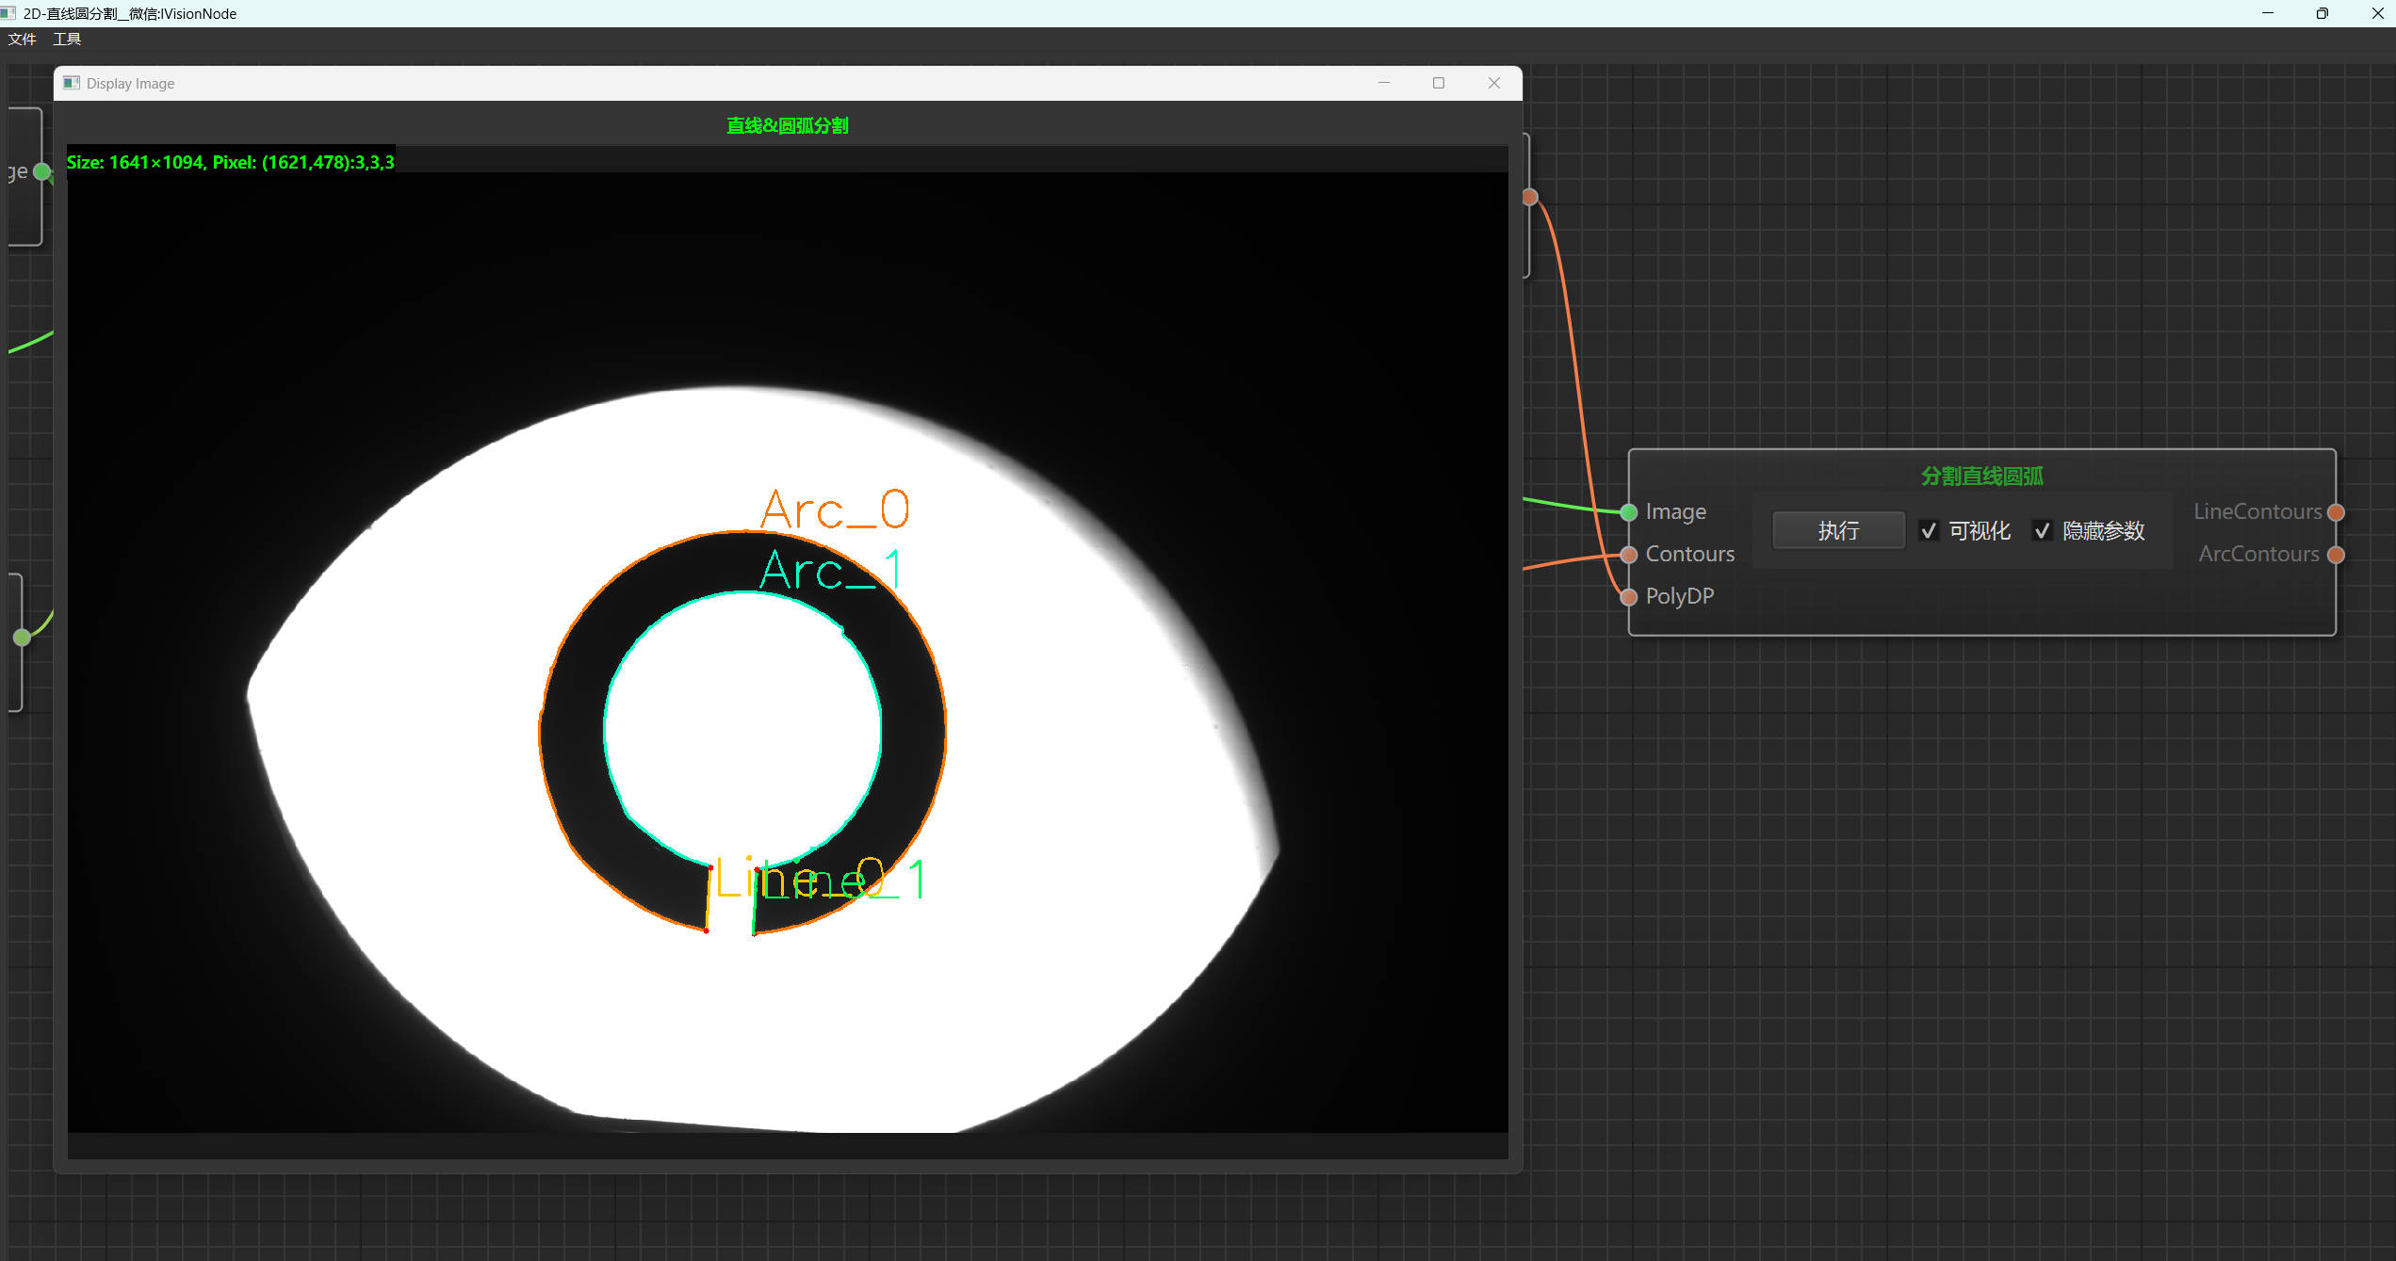Click the 直线&圆弧分割 header title

[x=788, y=125]
